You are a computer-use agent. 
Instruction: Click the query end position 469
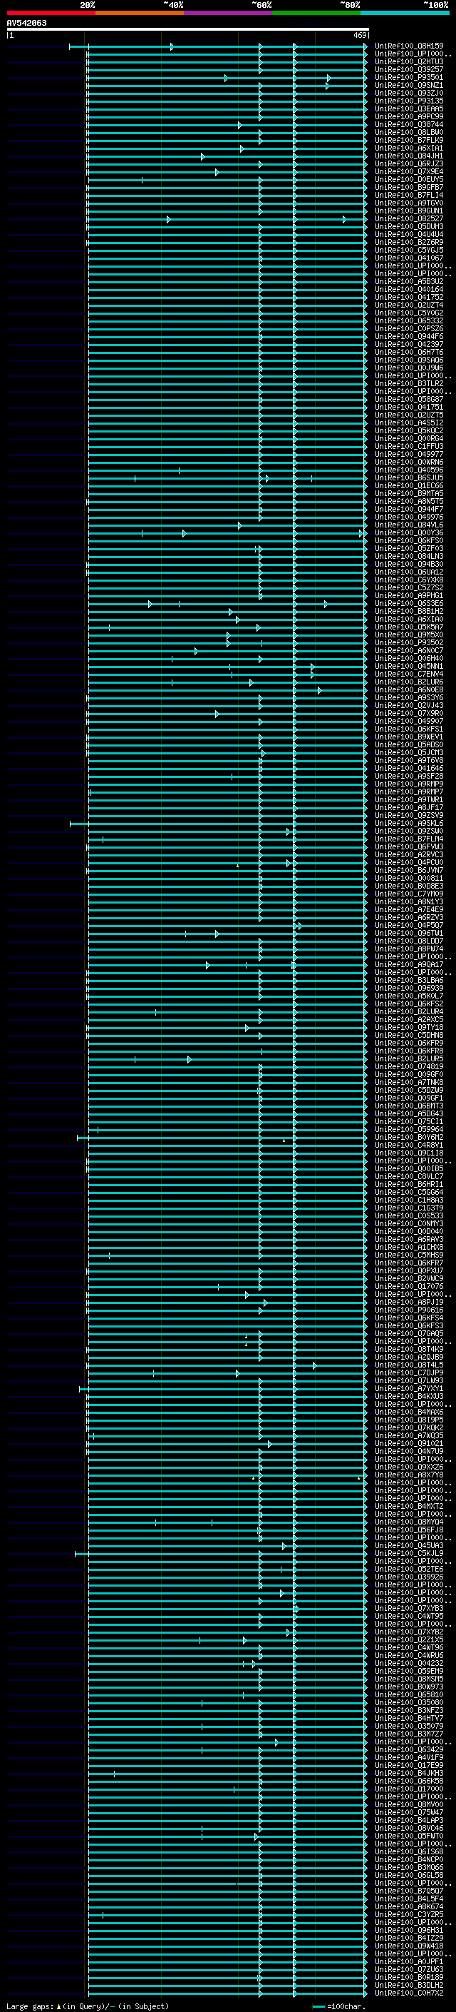(359, 35)
